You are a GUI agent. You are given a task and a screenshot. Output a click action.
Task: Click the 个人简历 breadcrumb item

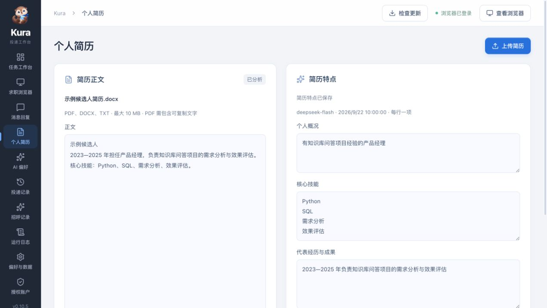click(93, 13)
